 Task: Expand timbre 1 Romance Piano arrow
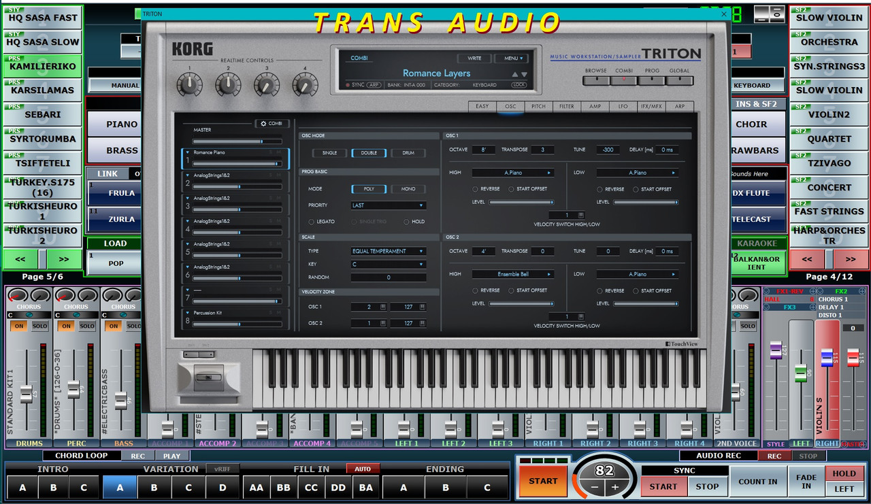pos(188,152)
